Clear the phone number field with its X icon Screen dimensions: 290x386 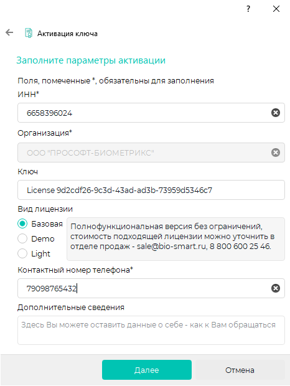[276, 288]
